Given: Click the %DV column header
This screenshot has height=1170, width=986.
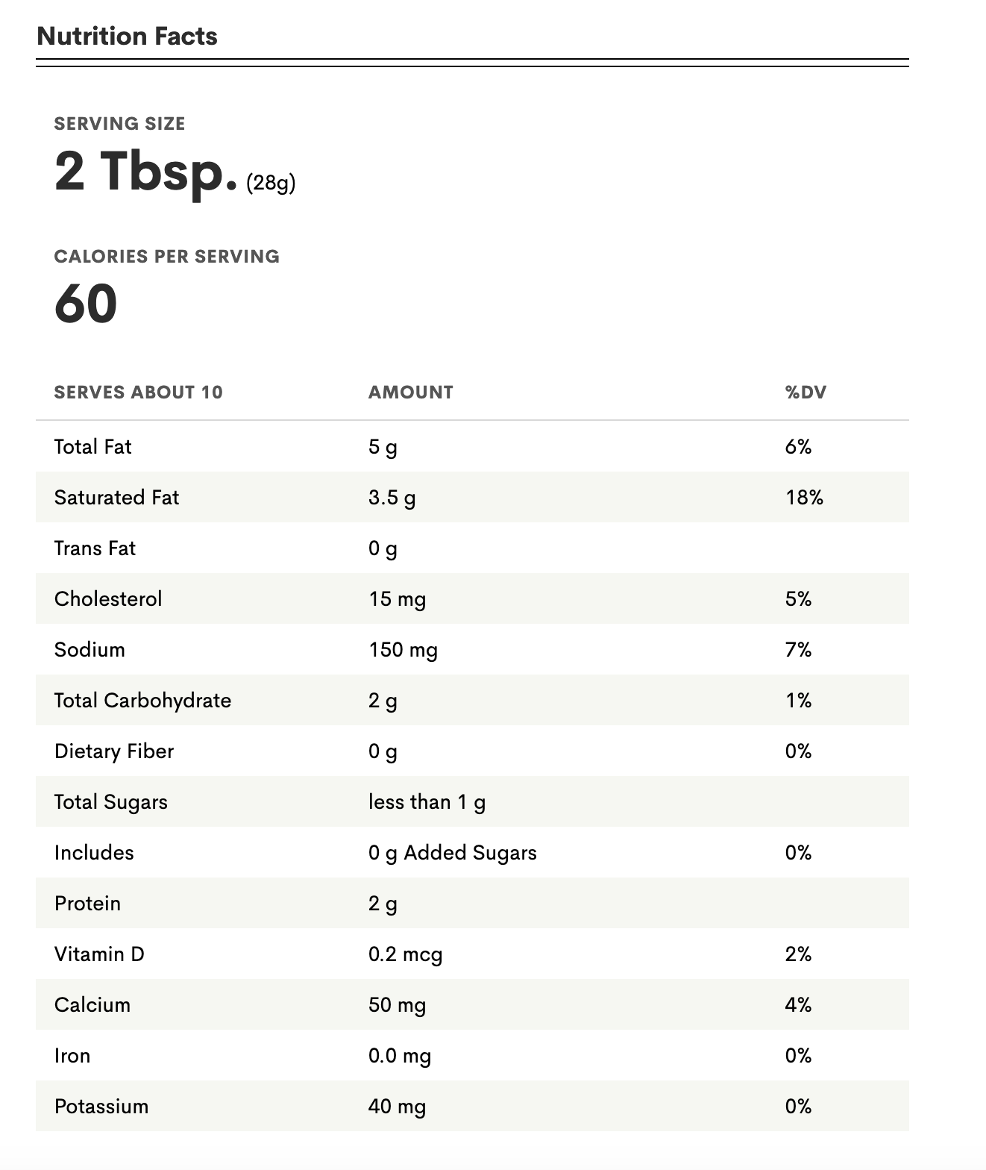Looking at the screenshot, I should pos(806,392).
